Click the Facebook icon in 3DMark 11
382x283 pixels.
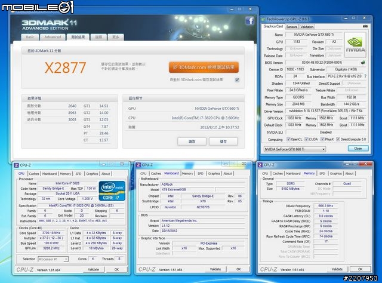pyautogui.click(x=249, y=20)
